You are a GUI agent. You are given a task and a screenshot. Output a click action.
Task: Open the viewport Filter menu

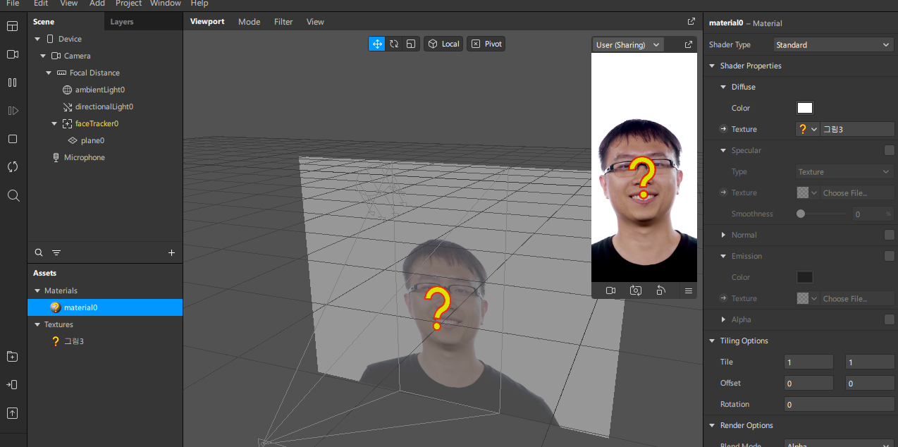pyautogui.click(x=283, y=22)
